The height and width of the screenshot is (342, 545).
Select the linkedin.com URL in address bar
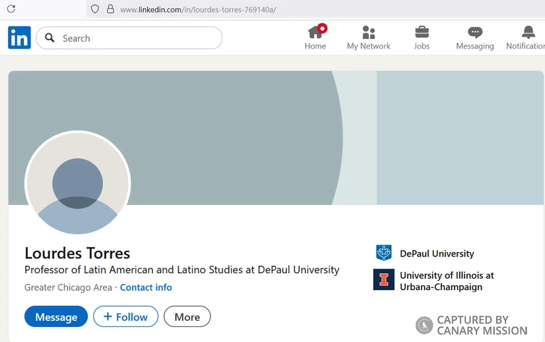point(198,10)
